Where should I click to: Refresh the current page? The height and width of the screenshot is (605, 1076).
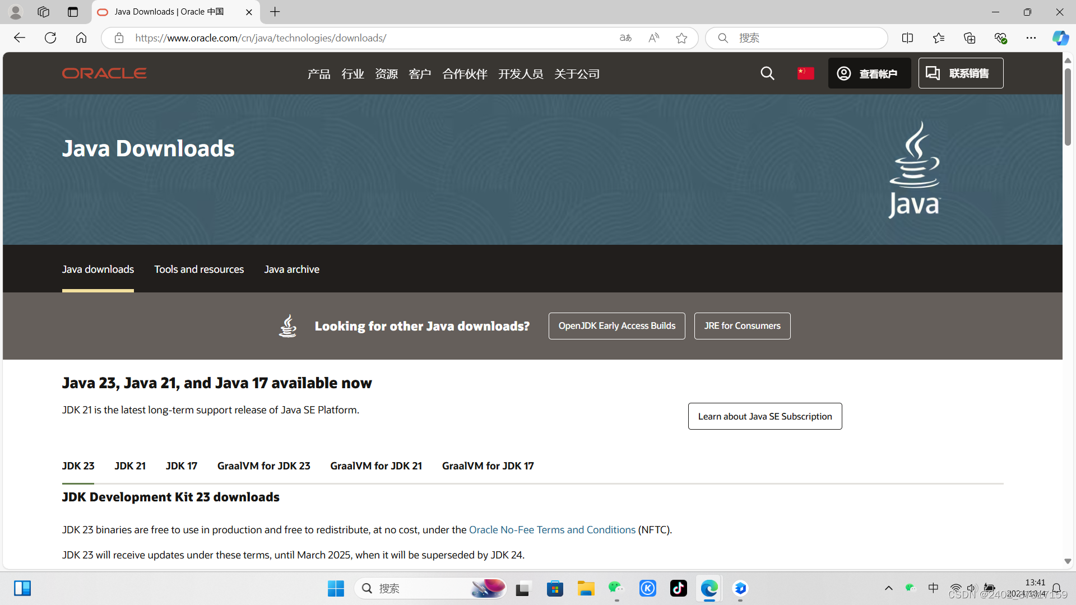pyautogui.click(x=50, y=38)
